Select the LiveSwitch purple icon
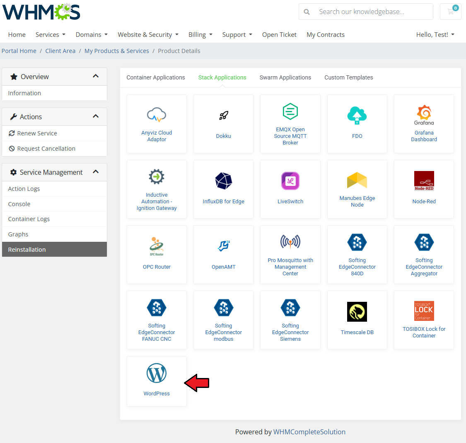Image resolution: width=466 pixels, height=443 pixels. [290, 181]
